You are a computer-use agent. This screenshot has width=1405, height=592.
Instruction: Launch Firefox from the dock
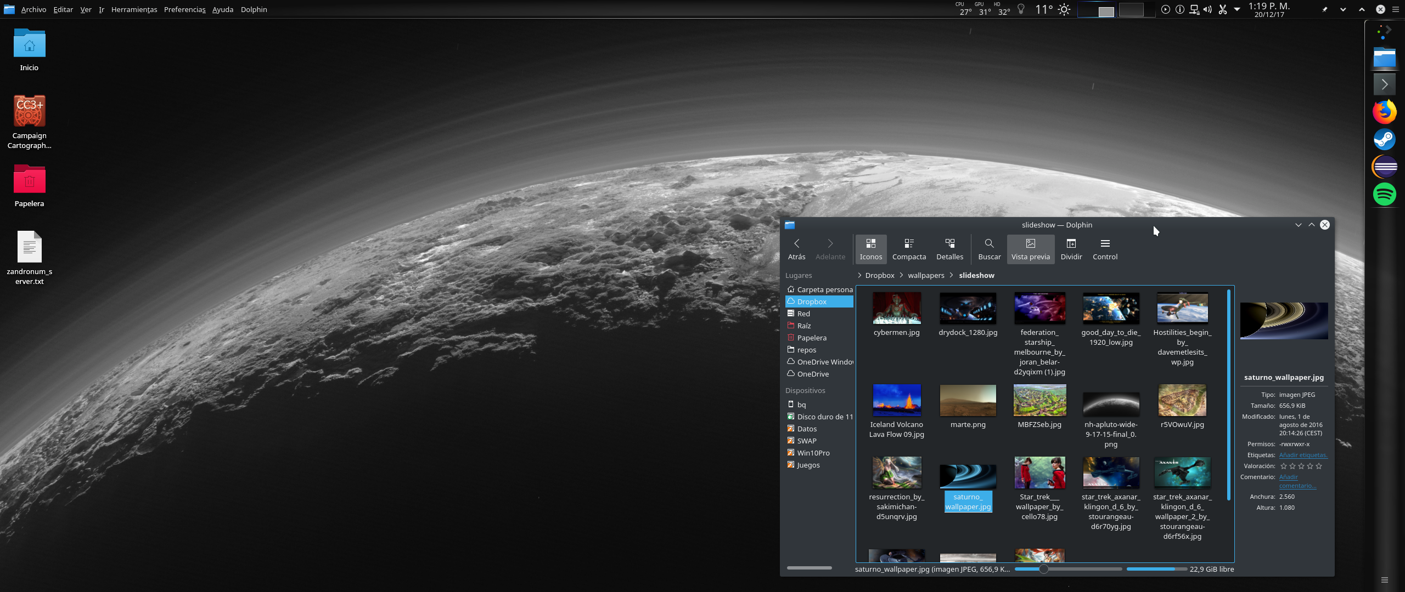(x=1384, y=112)
